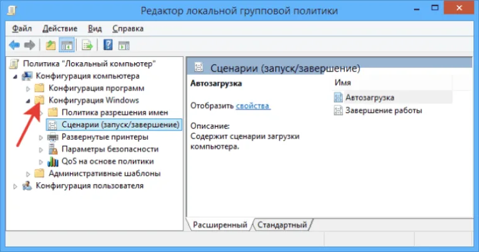Select Политика "Локальный компьютер" root label

pyautogui.click(x=89, y=64)
